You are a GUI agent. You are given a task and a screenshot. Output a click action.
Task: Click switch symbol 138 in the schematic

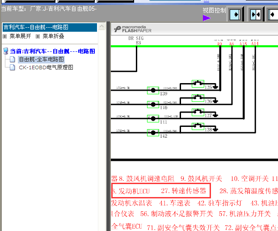pos(198,126)
